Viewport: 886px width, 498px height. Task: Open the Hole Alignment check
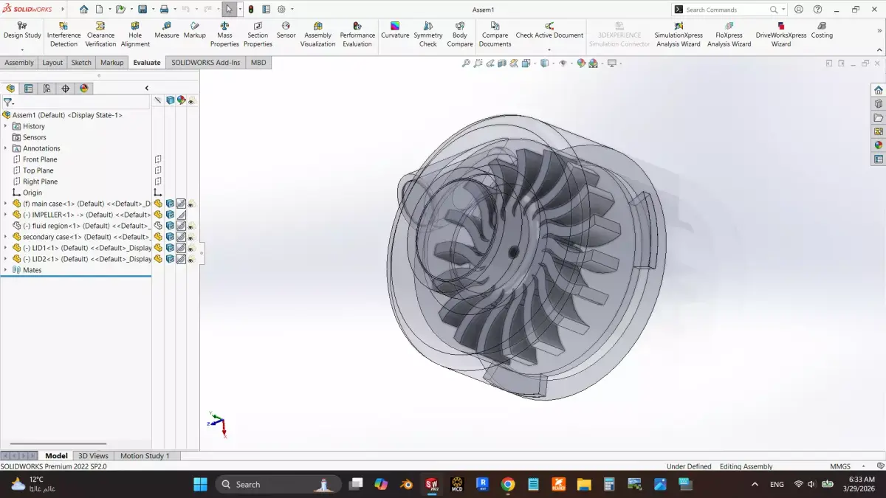(135, 34)
